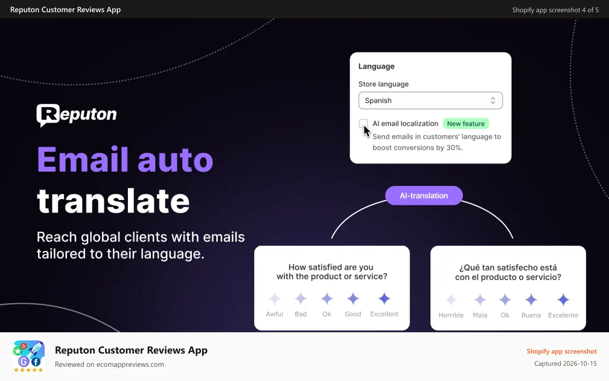609x381 pixels.
Task: Select the Bad star rating
Action: coord(301,299)
